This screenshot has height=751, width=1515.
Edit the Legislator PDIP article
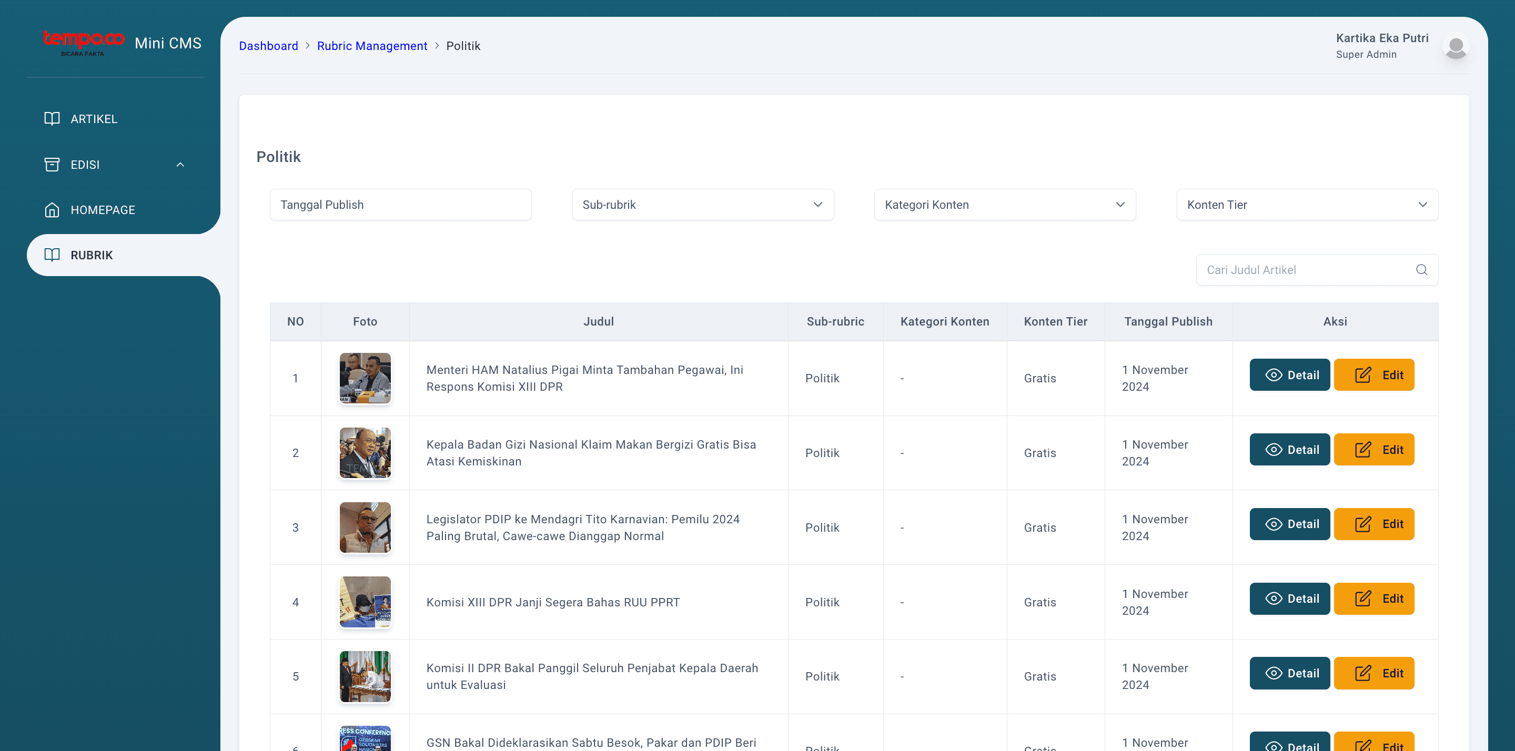coord(1374,524)
